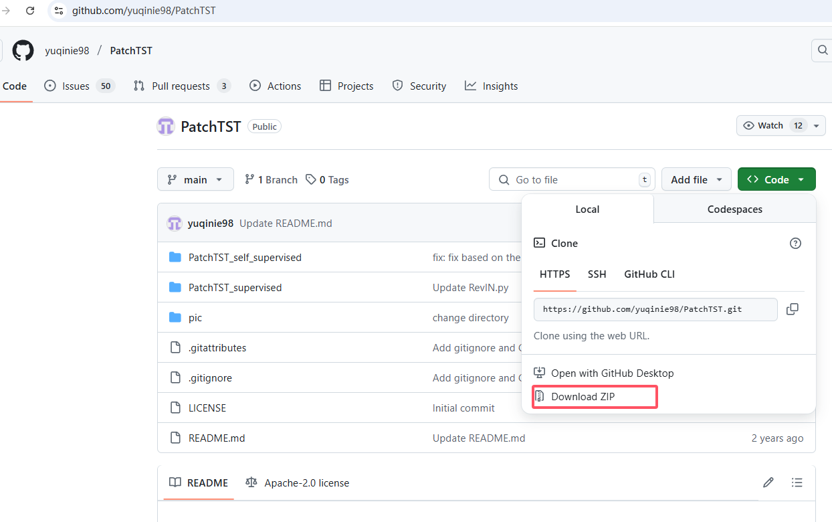Click the GitHub home logo
The width and height of the screenshot is (832, 522).
pyautogui.click(x=22, y=50)
